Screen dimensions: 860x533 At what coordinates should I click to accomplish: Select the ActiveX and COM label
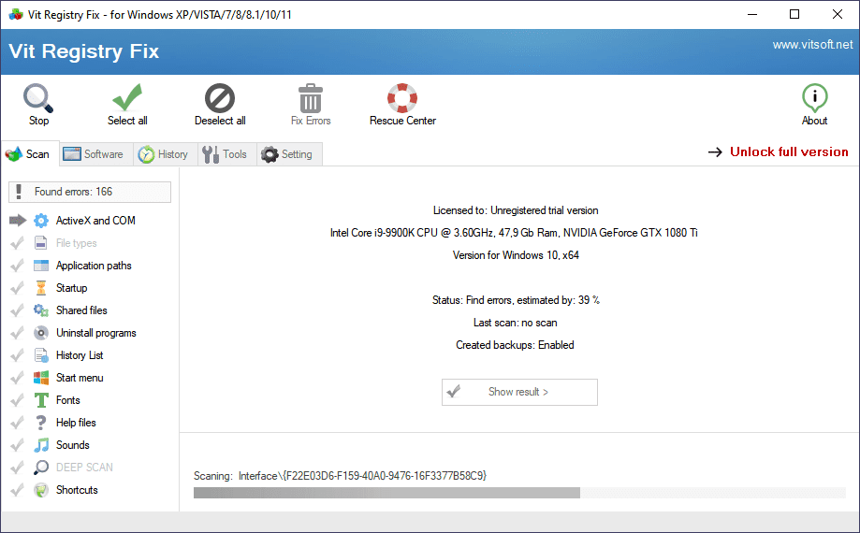point(95,221)
